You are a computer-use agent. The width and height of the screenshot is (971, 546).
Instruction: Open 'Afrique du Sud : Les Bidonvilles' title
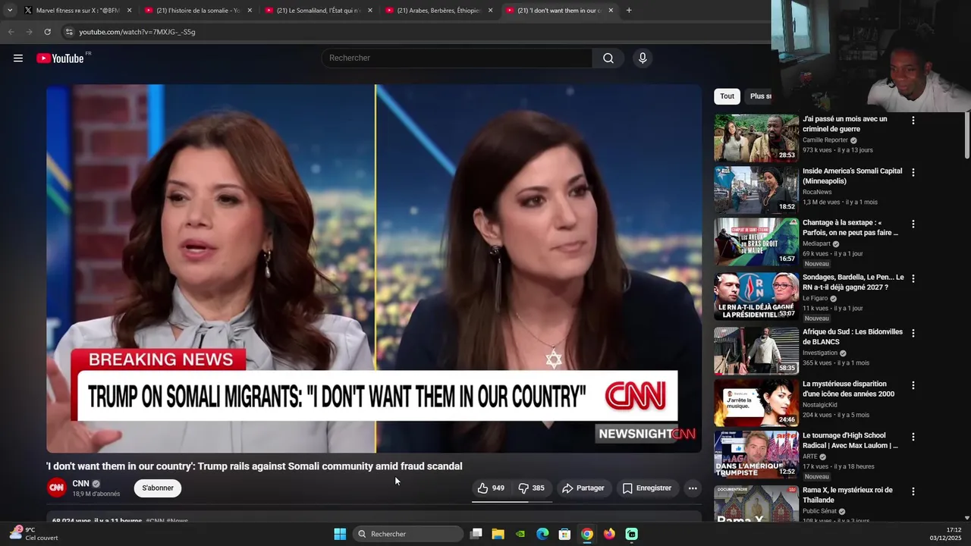(x=853, y=337)
